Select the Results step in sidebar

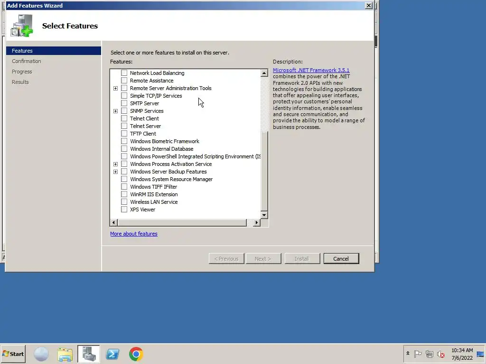[20, 82]
